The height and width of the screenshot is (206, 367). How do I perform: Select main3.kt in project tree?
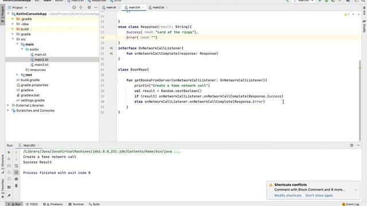pos(41,65)
